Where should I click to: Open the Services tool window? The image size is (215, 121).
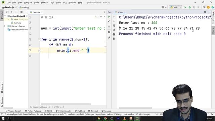pyautogui.click(x=106, y=111)
